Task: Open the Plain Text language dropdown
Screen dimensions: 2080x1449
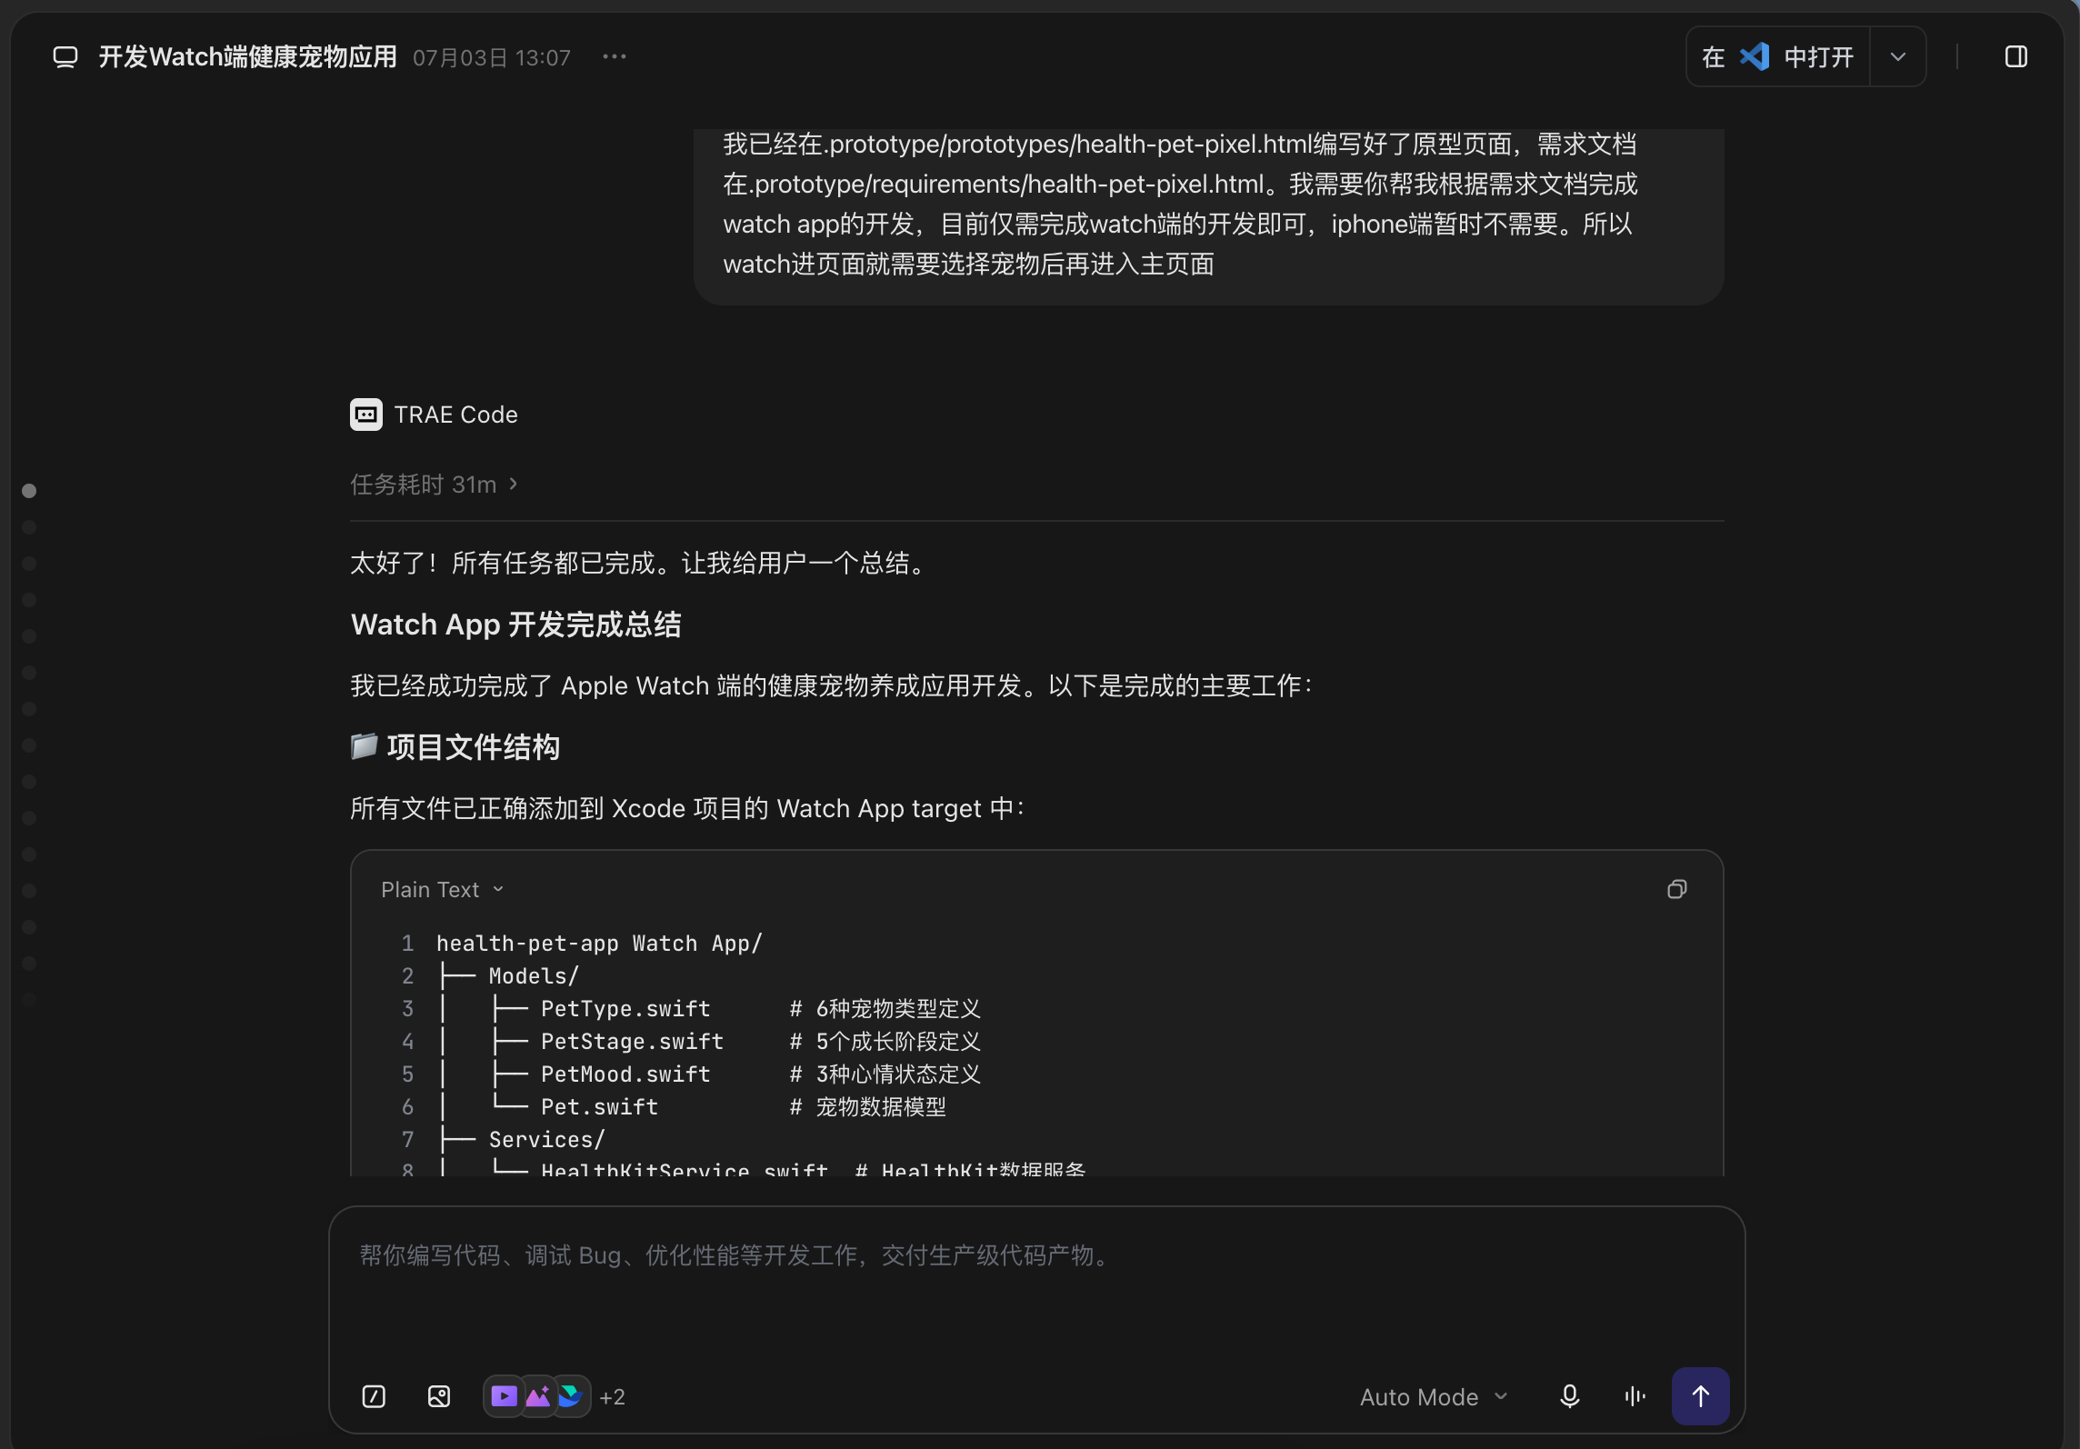Action: 442,890
